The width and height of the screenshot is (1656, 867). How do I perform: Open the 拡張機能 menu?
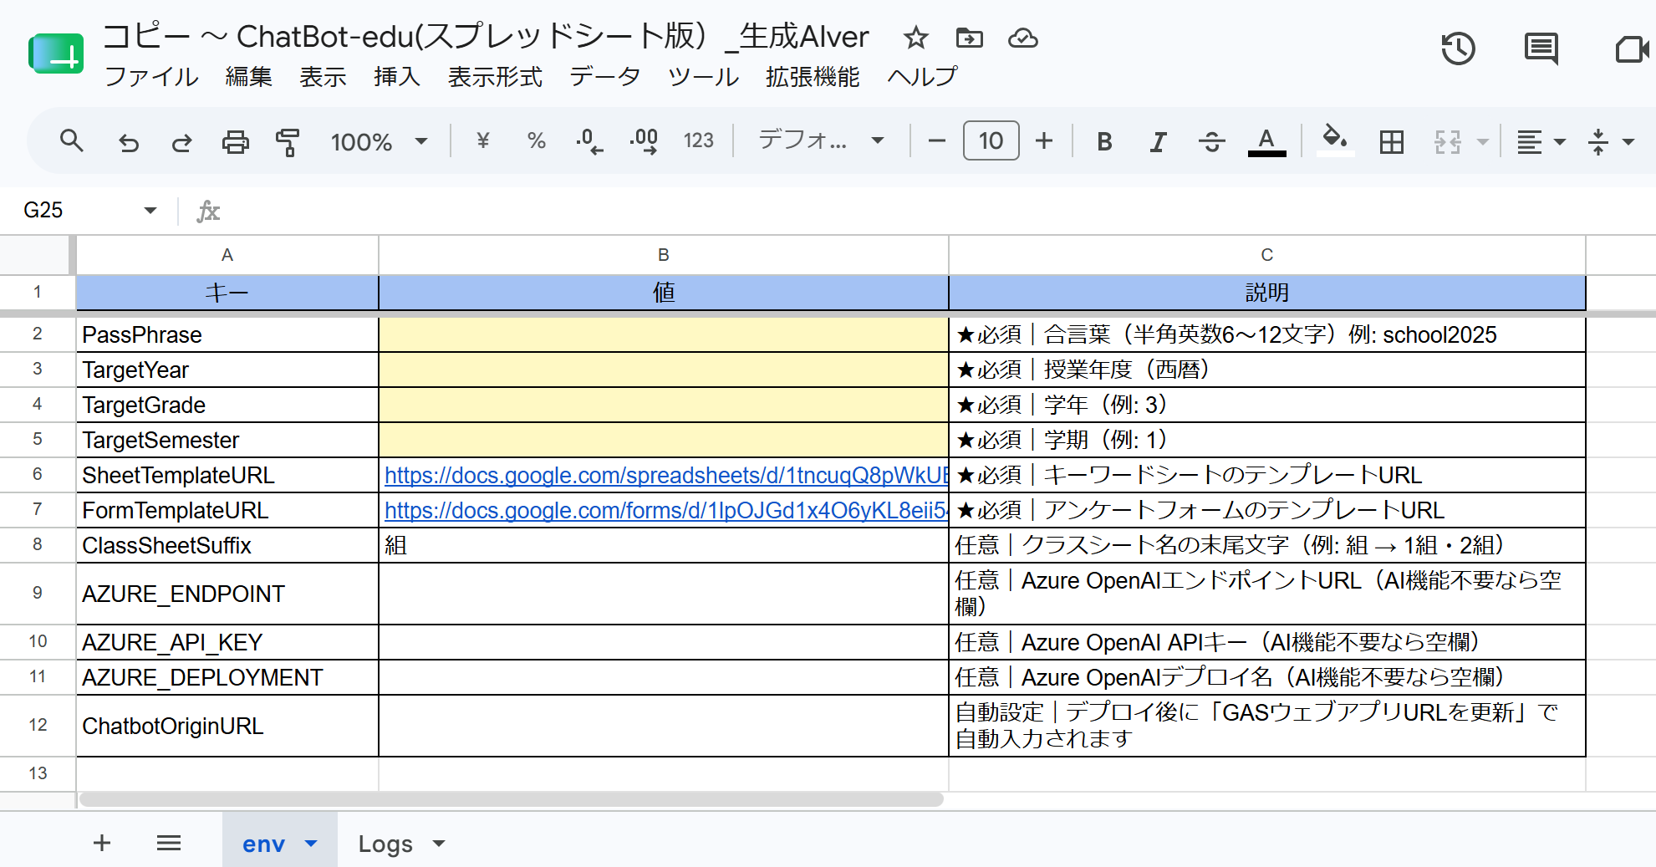pyautogui.click(x=813, y=77)
